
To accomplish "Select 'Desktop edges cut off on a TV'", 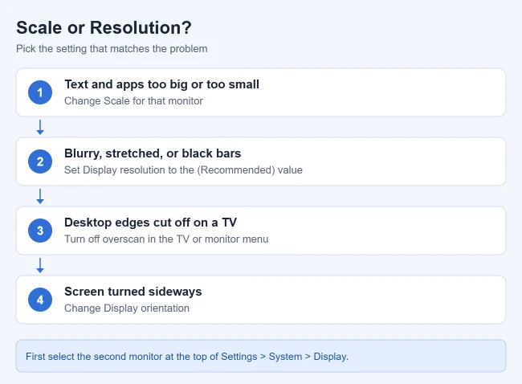I will pyautogui.click(x=150, y=223).
